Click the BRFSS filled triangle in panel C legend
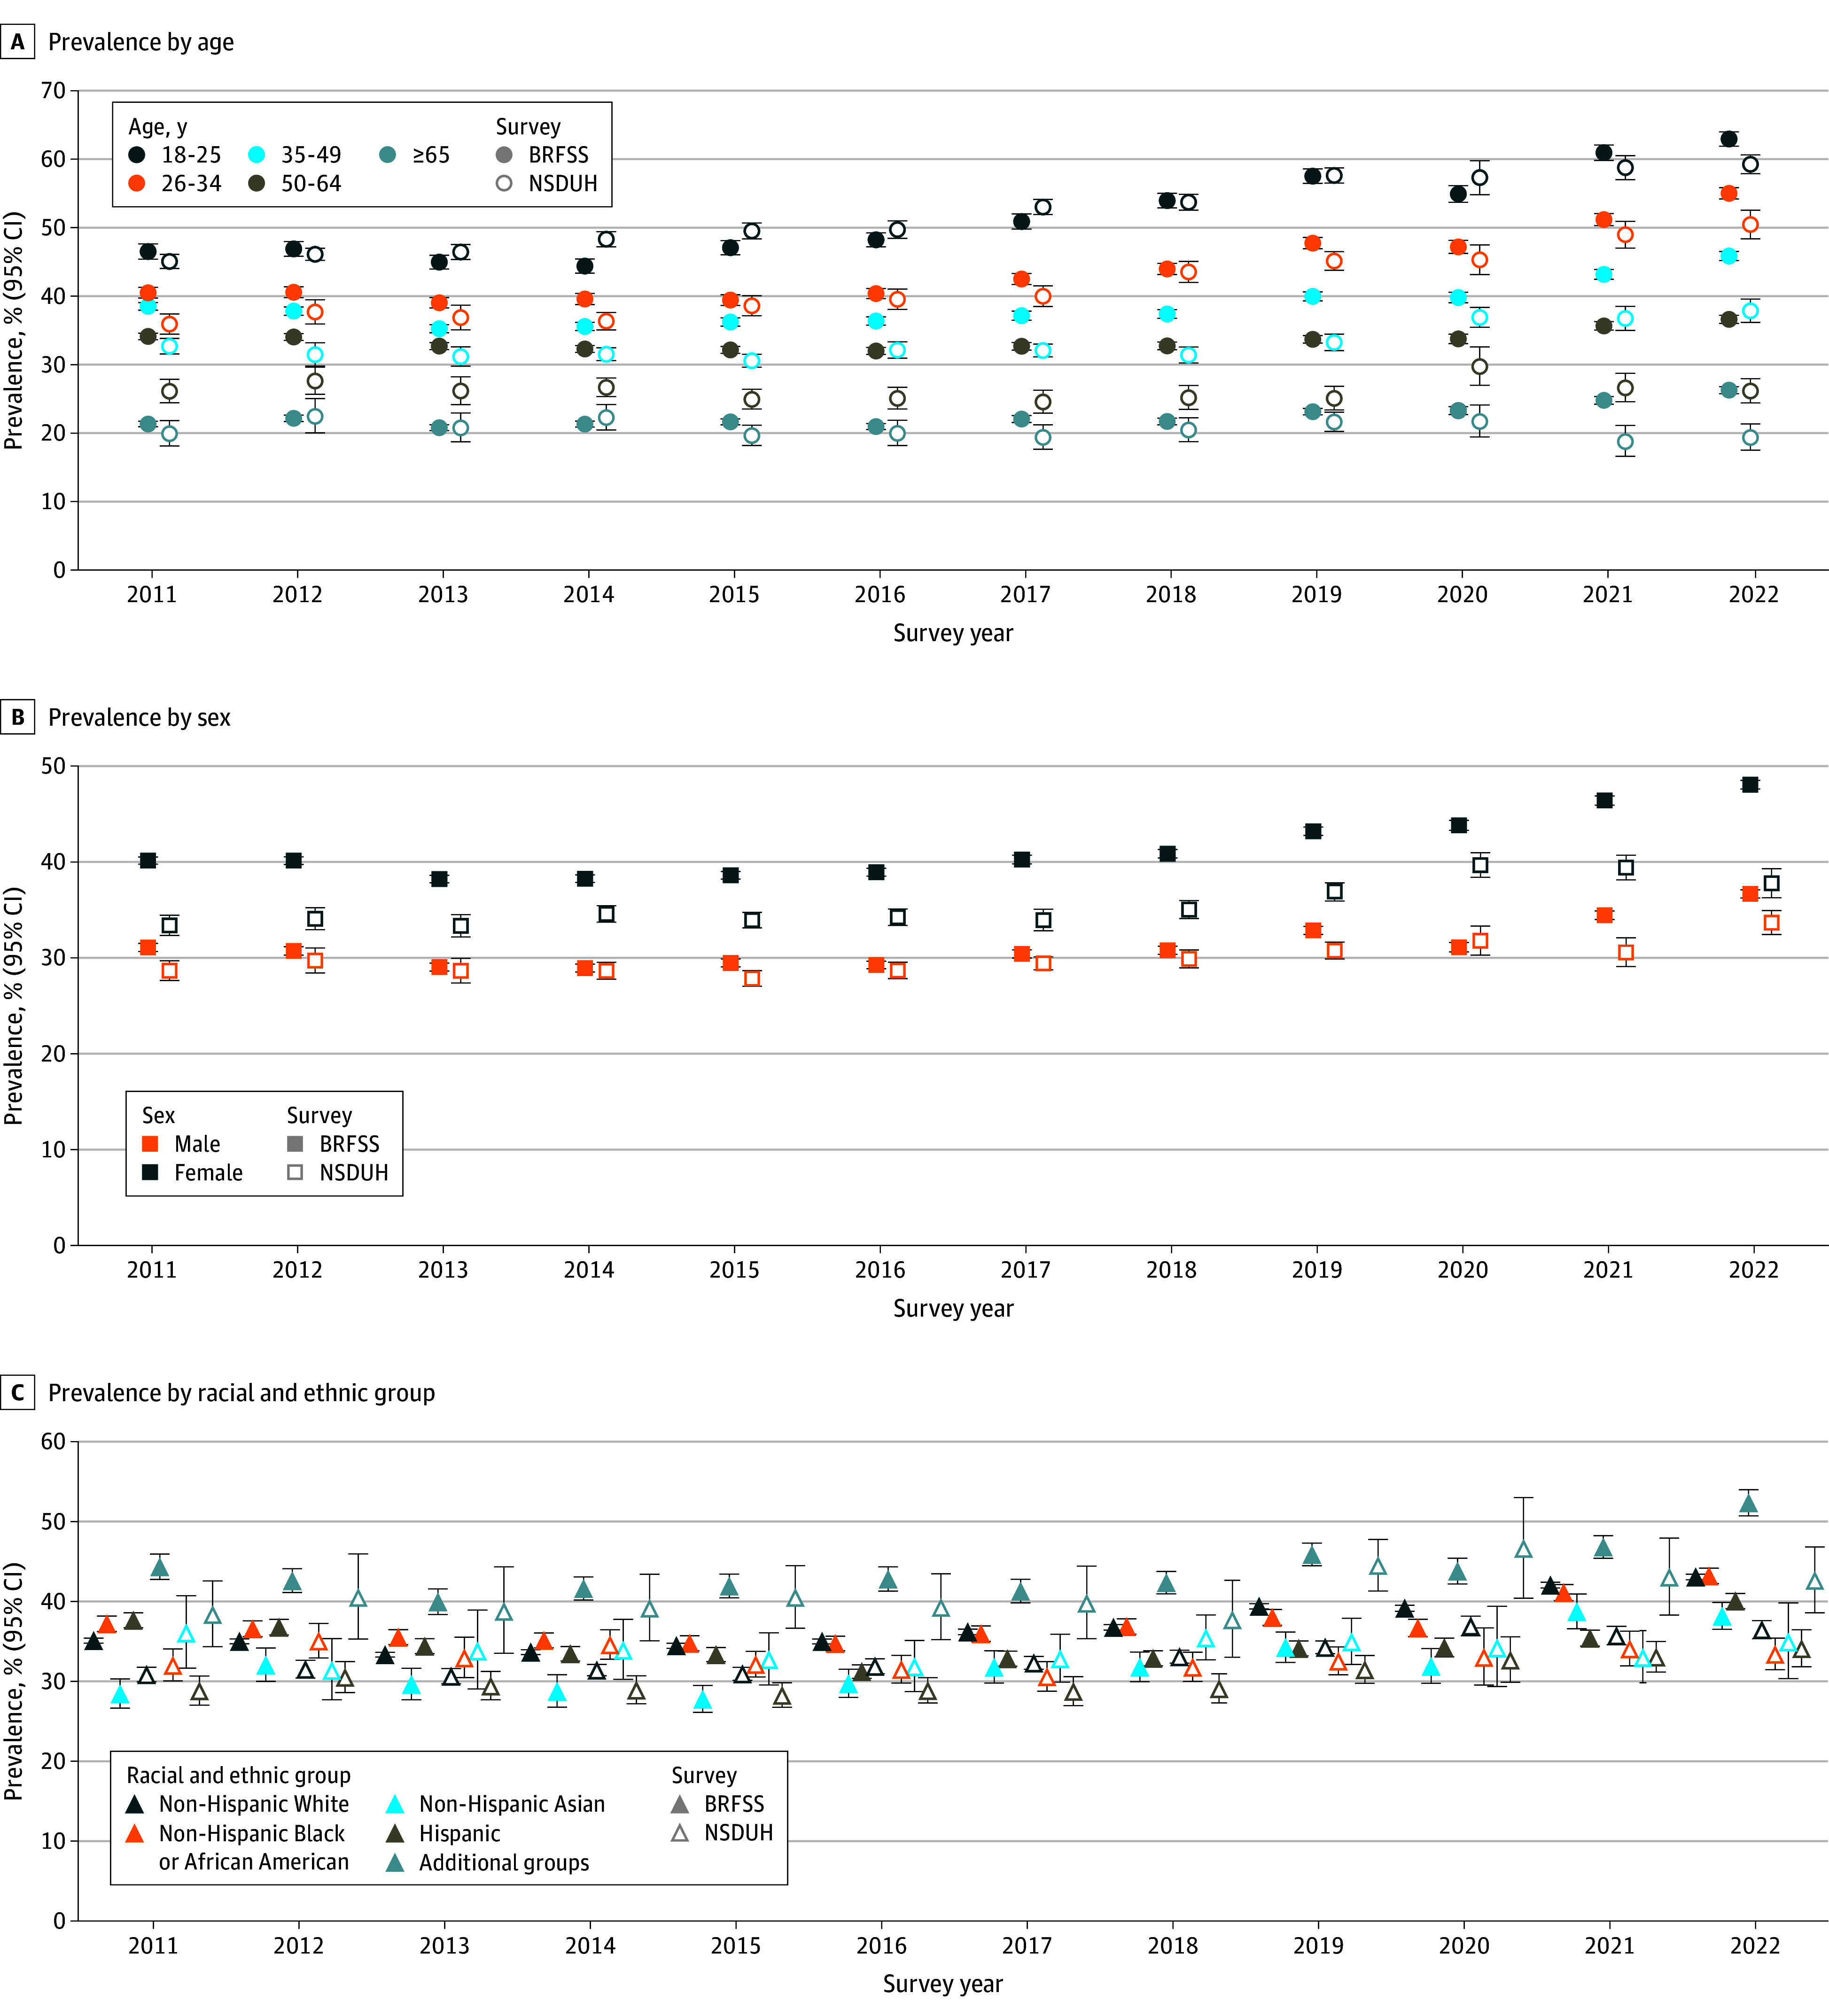 [680, 1805]
